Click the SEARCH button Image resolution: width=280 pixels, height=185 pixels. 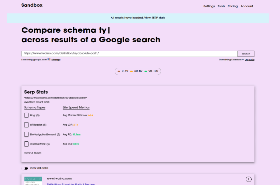coord(246,54)
